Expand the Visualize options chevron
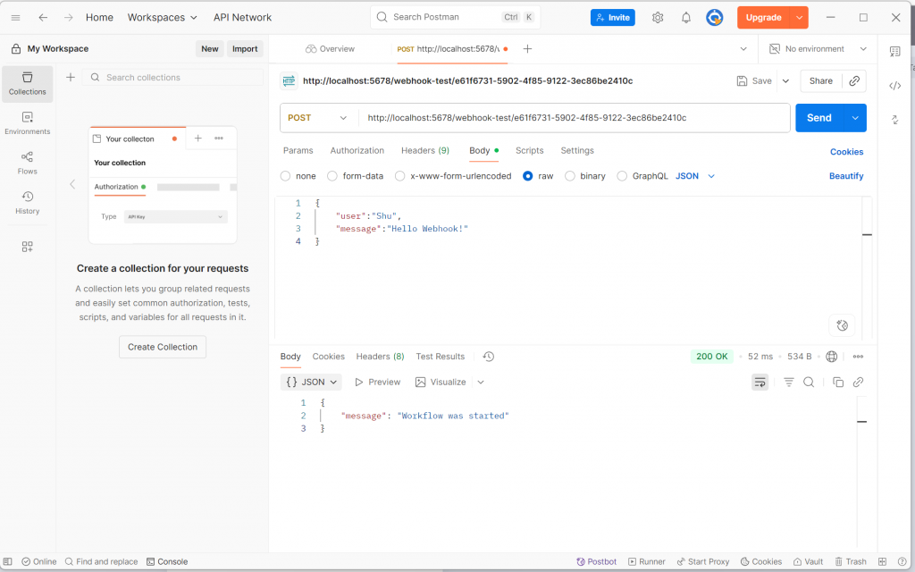 pos(481,383)
